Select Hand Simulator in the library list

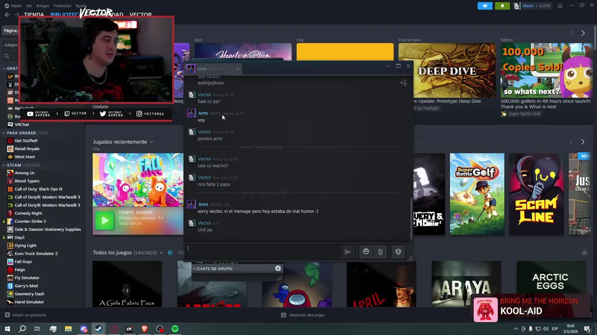pyautogui.click(x=29, y=302)
